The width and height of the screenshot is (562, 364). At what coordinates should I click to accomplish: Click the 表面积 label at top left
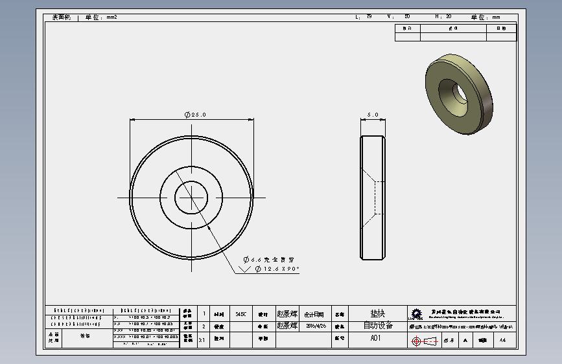pyautogui.click(x=62, y=17)
